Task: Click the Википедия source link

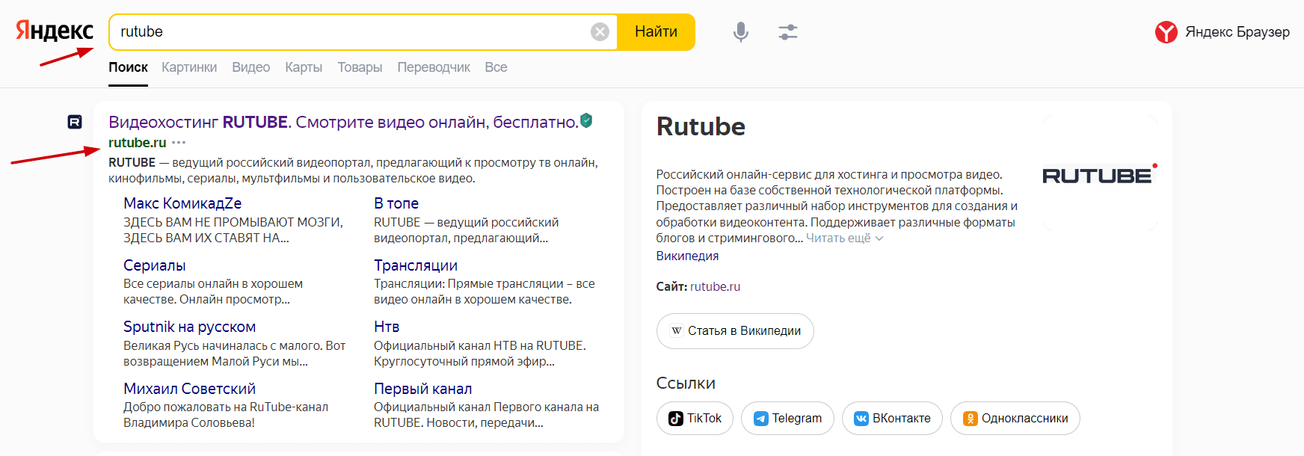Action: tap(687, 256)
